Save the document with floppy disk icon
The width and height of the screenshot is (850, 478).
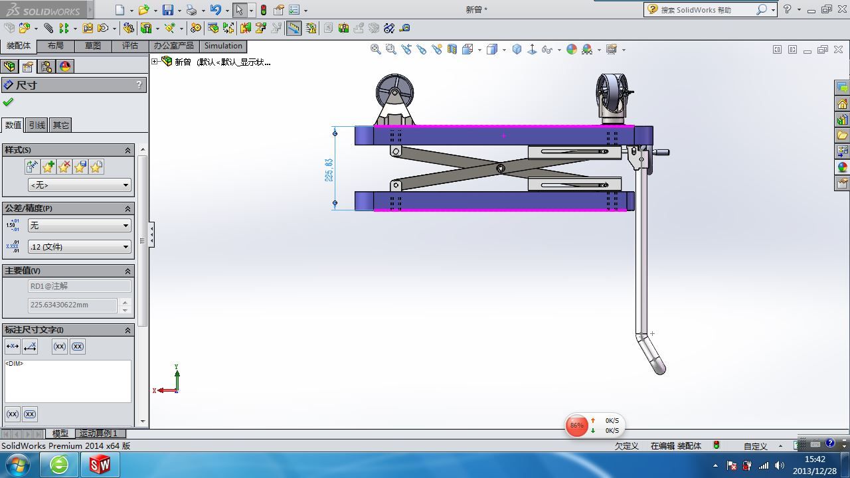click(x=168, y=10)
